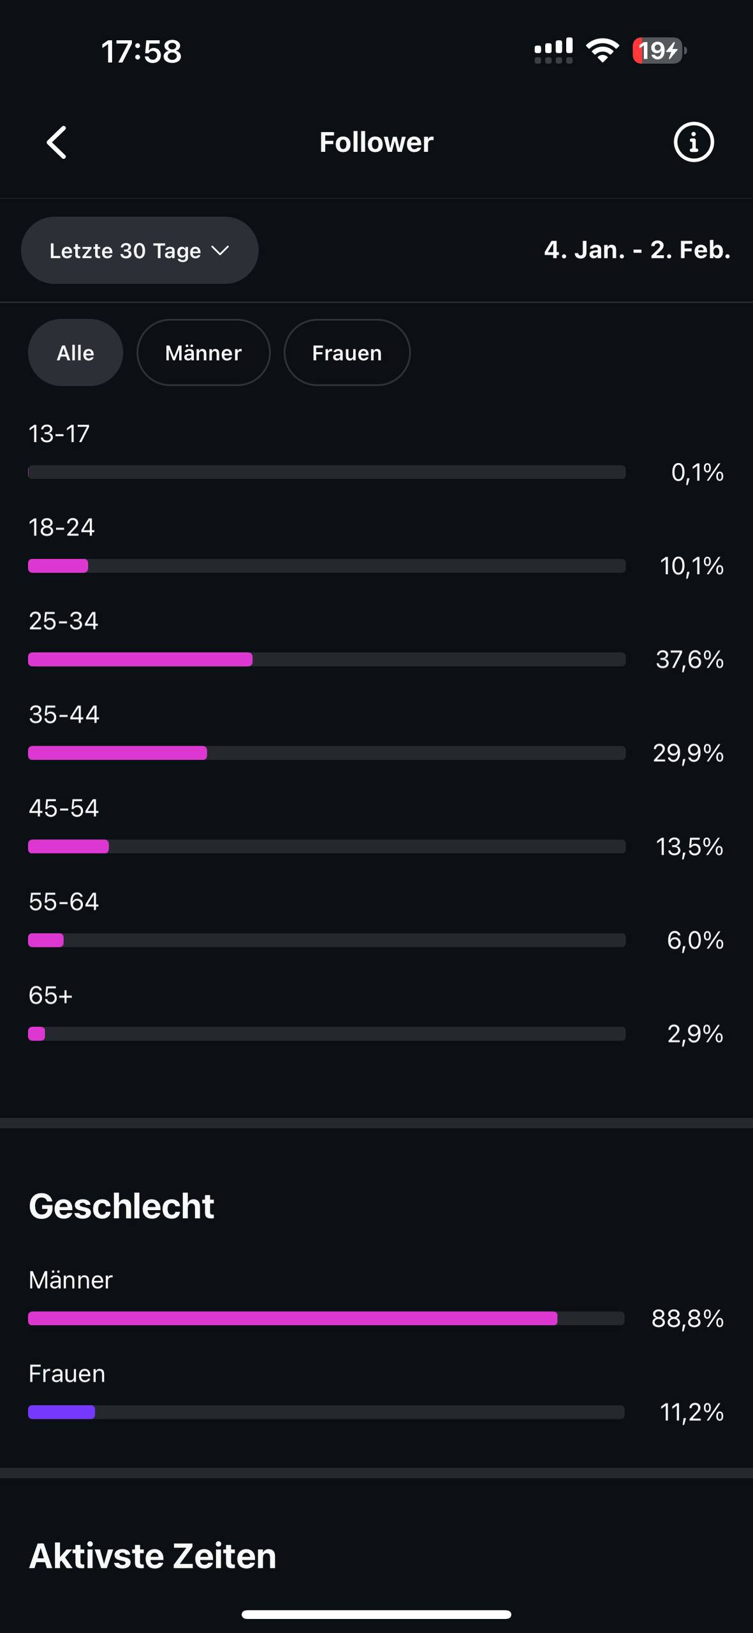This screenshot has height=1633, width=753.
Task: Tap the Wi-Fi status icon
Action: (x=603, y=50)
